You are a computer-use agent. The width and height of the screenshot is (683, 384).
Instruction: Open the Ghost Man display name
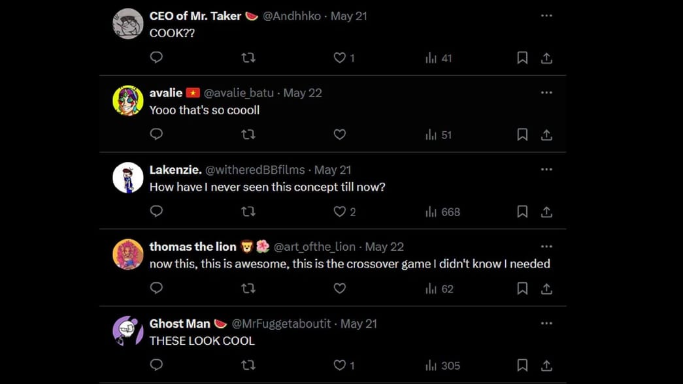click(x=180, y=324)
